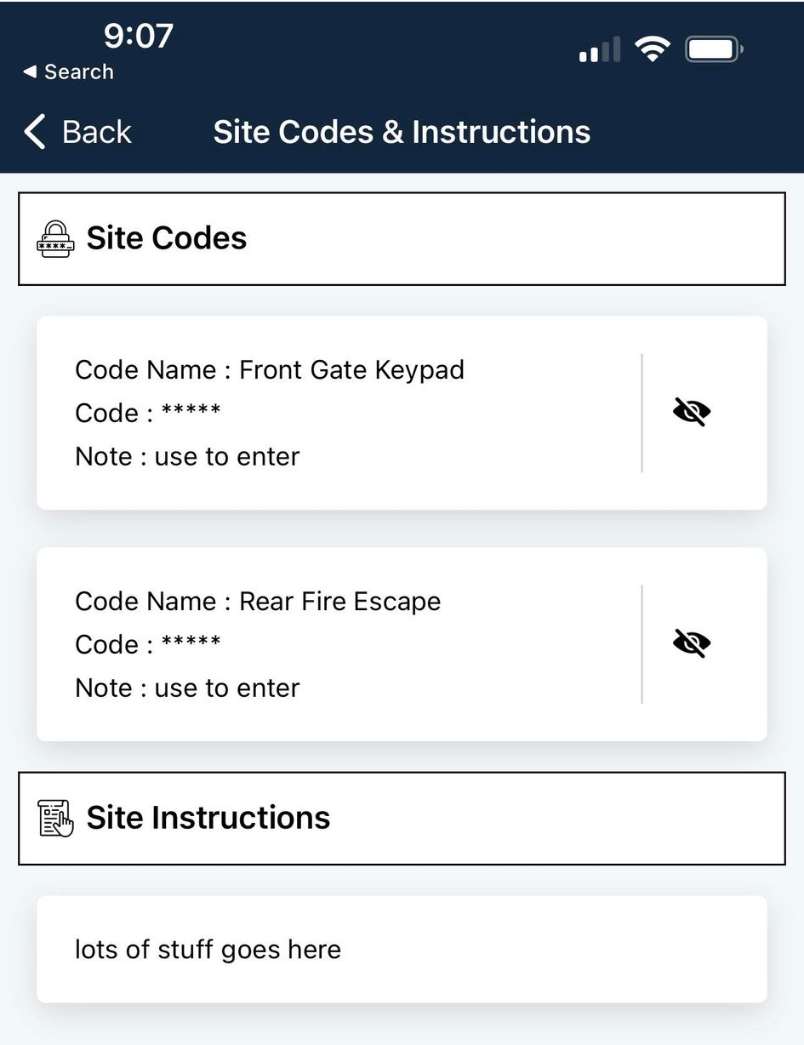Open the Front Gate Keypad code card
The width and height of the screenshot is (804, 1045).
(402, 413)
